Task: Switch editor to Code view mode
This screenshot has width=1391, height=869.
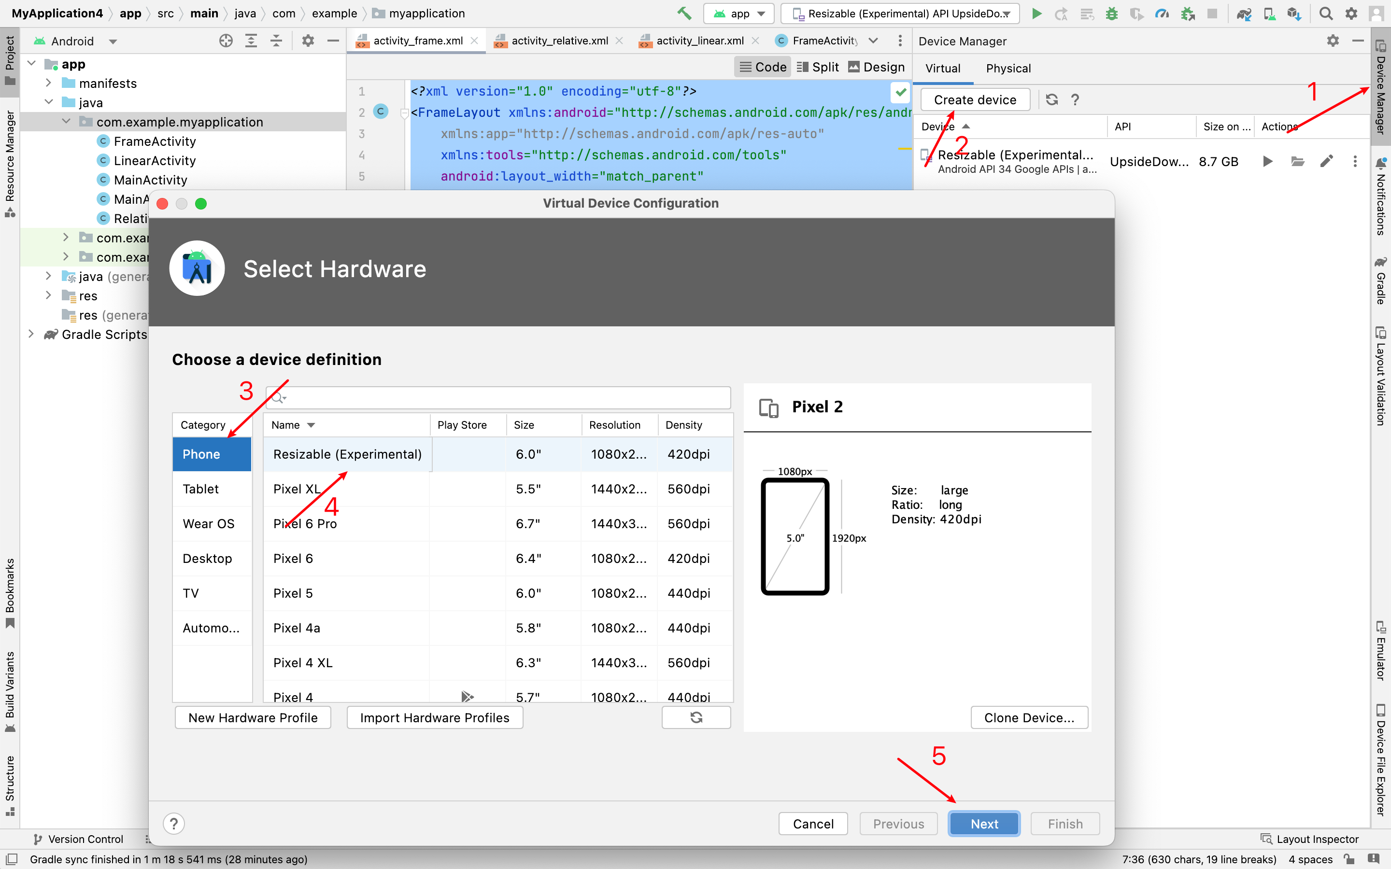Action: (763, 67)
